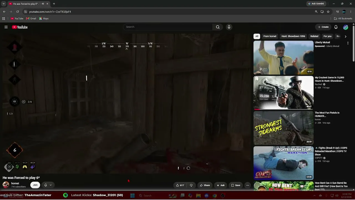Open Discord from the taskbar
This screenshot has width=355, height=200.
pos(206,196)
